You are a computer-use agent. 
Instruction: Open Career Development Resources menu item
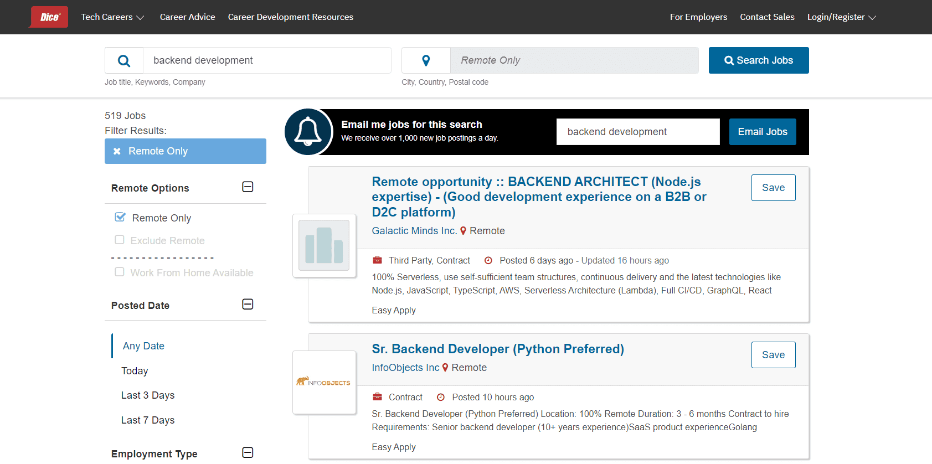(x=291, y=17)
